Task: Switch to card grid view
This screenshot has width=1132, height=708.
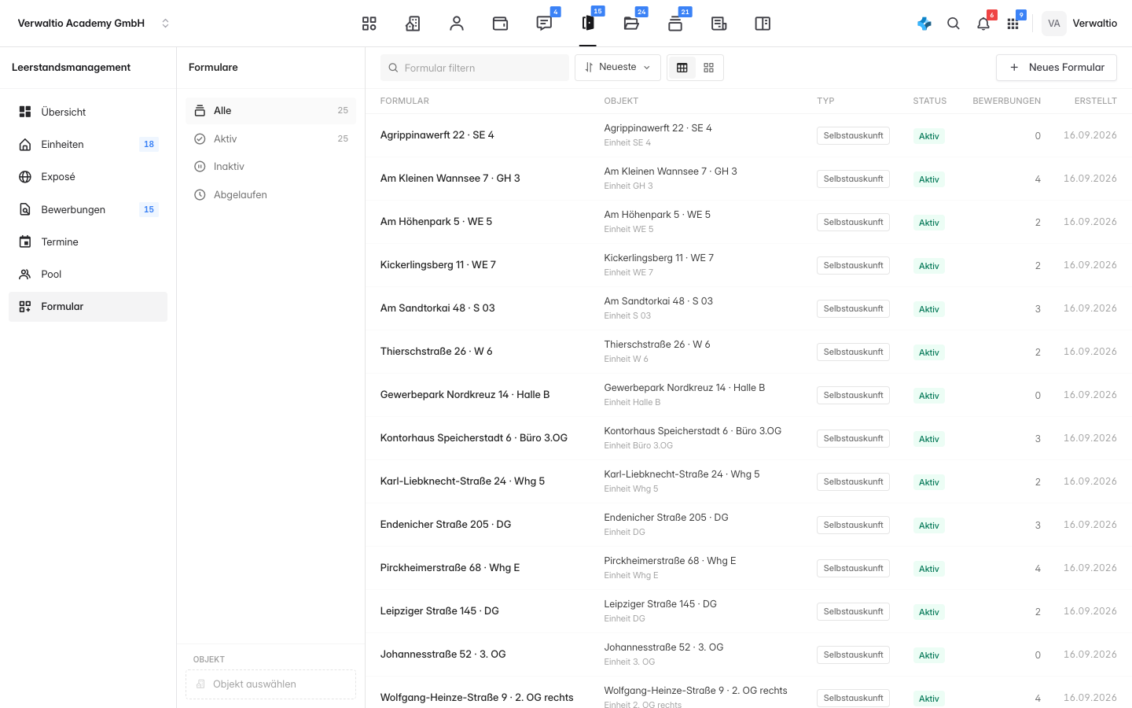Action: click(708, 68)
